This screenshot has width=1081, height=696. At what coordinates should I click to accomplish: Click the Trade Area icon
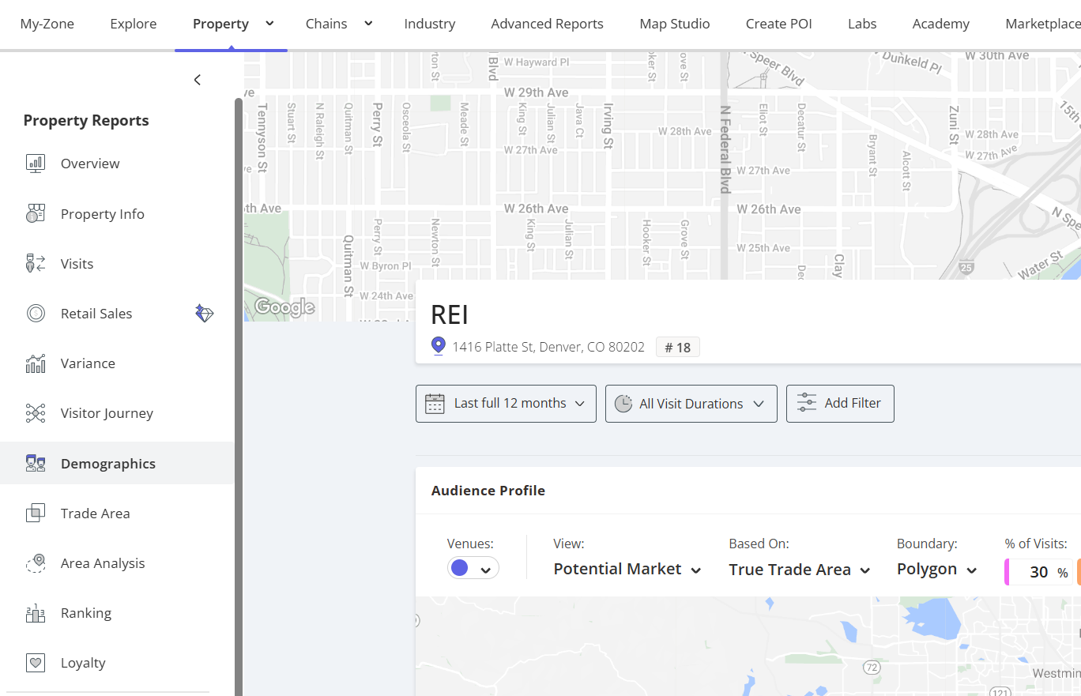[x=36, y=514]
